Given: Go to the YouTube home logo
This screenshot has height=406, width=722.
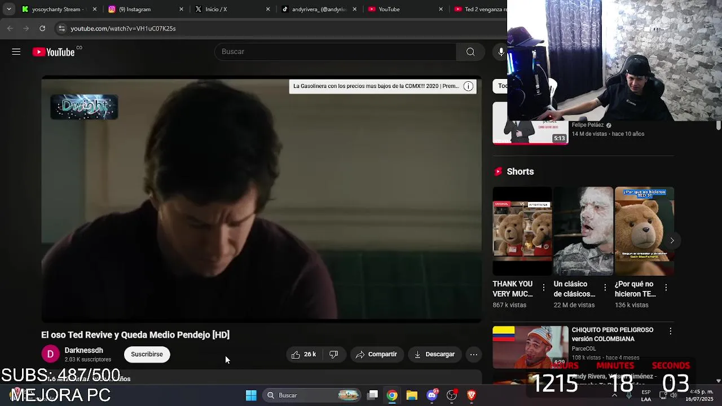Looking at the screenshot, I should click(x=54, y=52).
